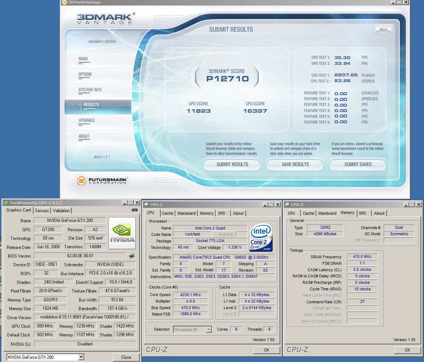This screenshot has width=424, height=362.
Task: Switch to the Graphics Card tab in GPU-Z
Action: click(19, 210)
